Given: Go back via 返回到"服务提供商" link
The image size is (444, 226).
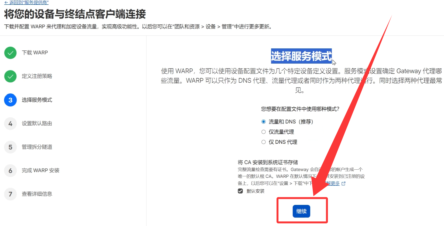Looking at the screenshot, I should pyautogui.click(x=26, y=2).
